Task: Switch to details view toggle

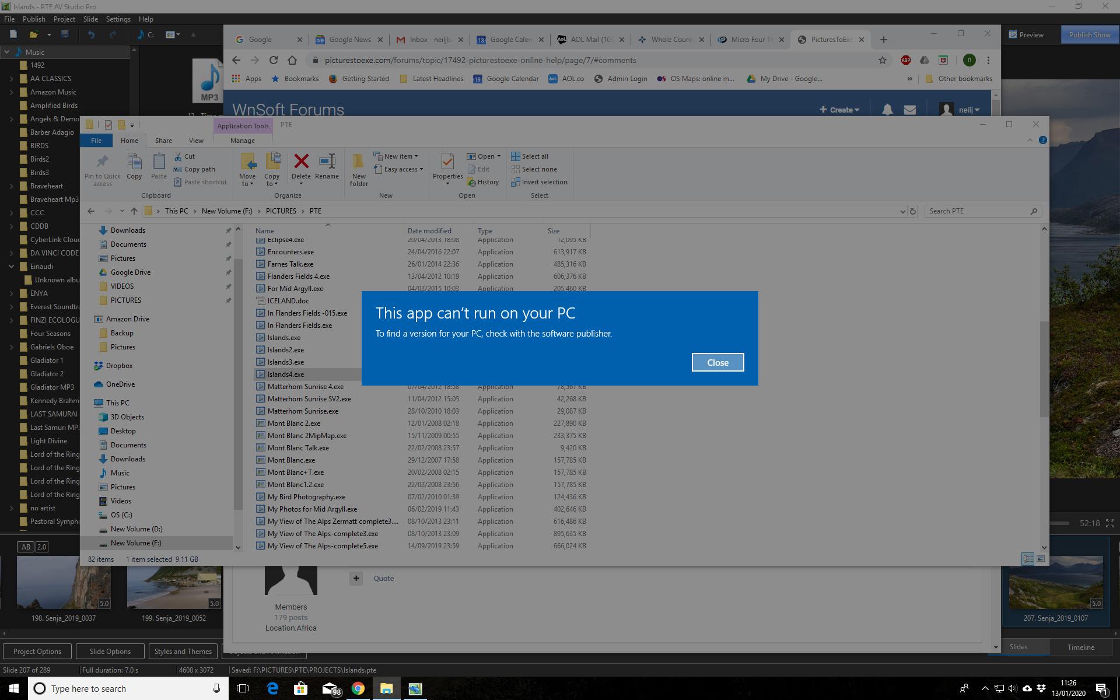Action: (x=1028, y=559)
